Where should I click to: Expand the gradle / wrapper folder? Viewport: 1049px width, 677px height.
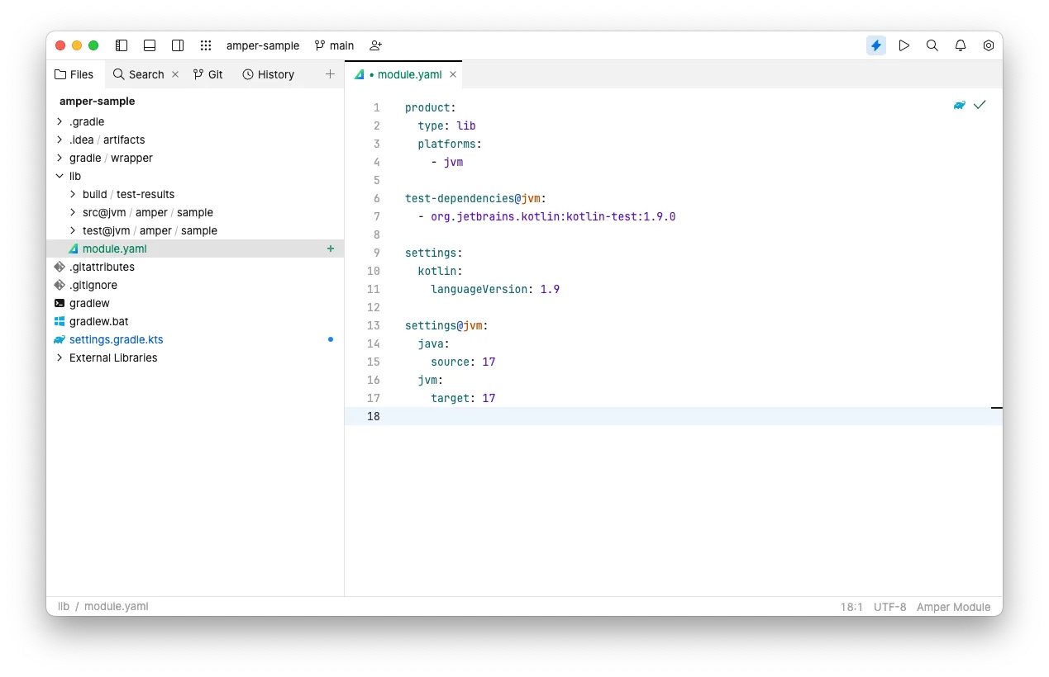tap(60, 158)
